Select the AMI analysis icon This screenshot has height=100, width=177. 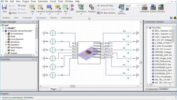point(66,7)
